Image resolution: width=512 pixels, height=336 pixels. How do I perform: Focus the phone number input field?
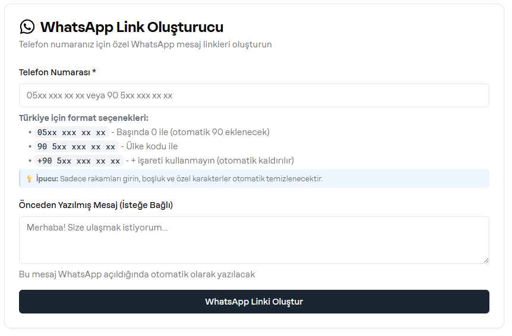pos(254,95)
